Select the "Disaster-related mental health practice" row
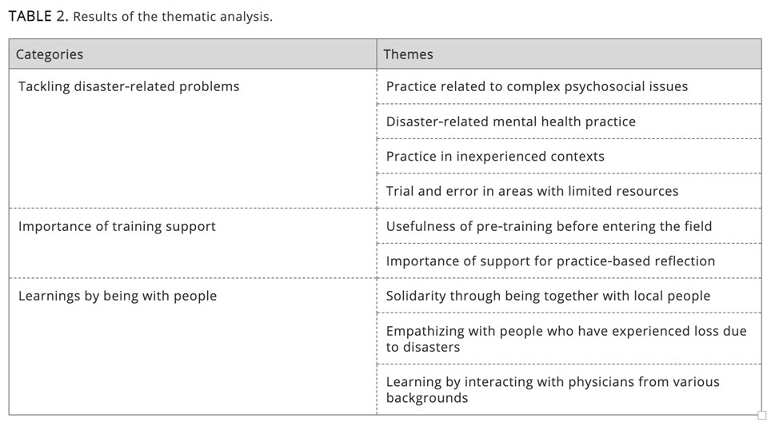 click(510, 121)
